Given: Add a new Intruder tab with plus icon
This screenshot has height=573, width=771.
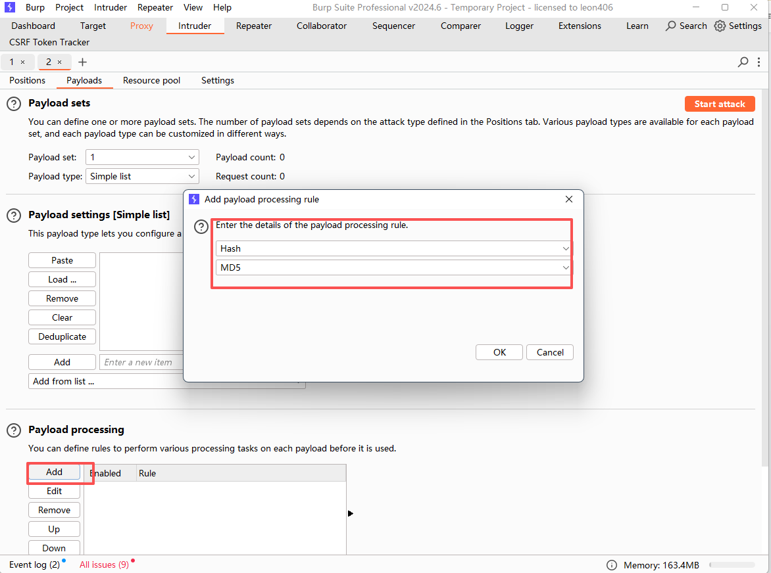Looking at the screenshot, I should tap(82, 62).
